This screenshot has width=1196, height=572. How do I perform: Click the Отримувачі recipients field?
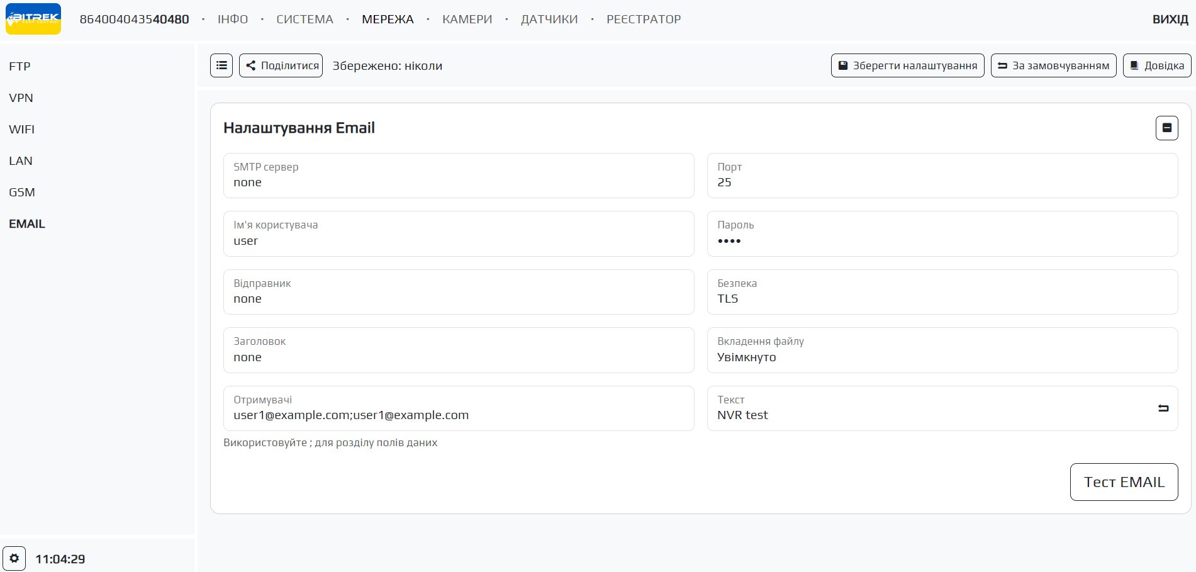[458, 415]
